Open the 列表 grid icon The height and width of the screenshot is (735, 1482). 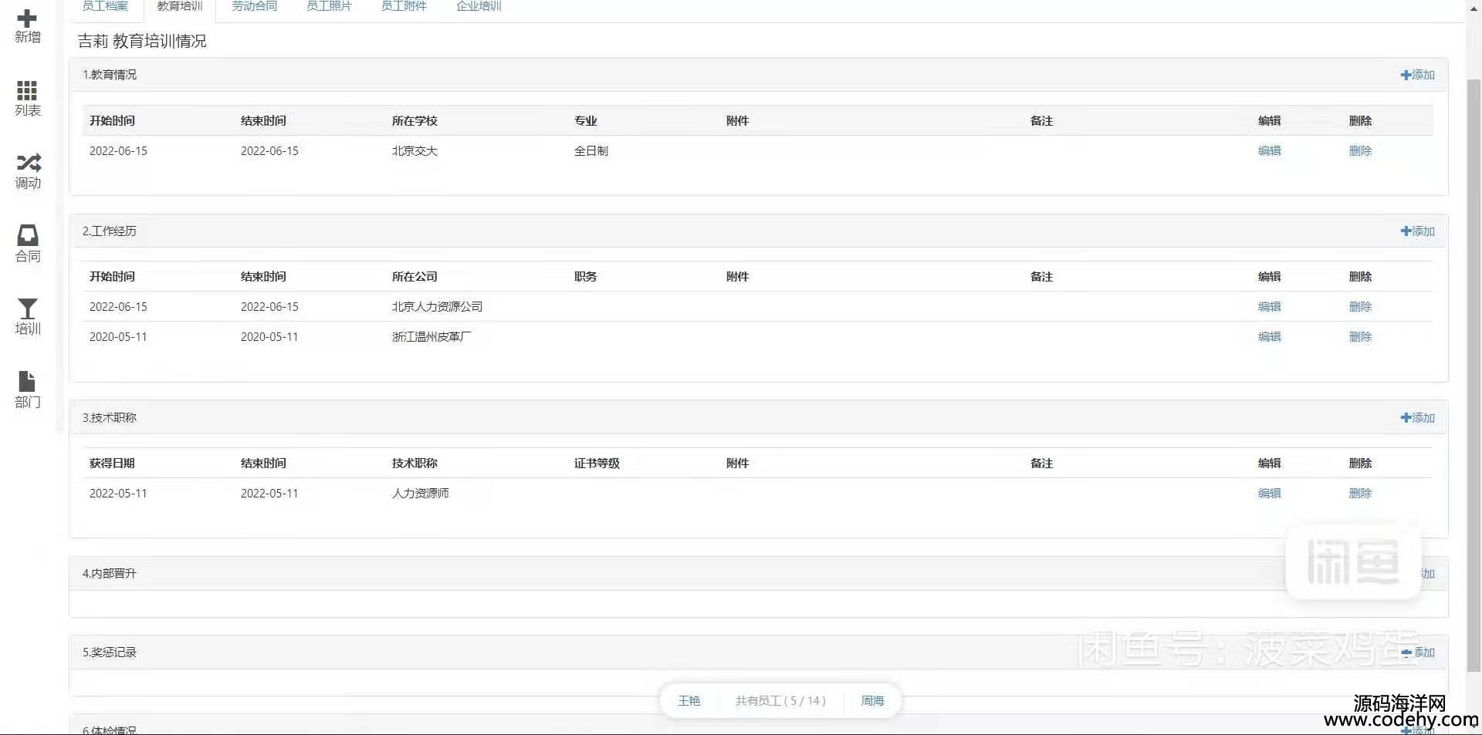pyautogui.click(x=27, y=91)
